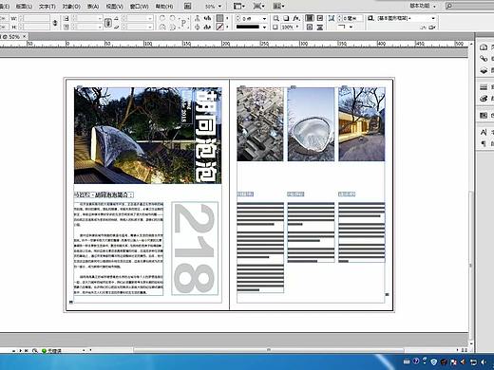The height and width of the screenshot is (370, 494).
Task: Open the Stroke panel icon in right dock
Action: coord(484,87)
